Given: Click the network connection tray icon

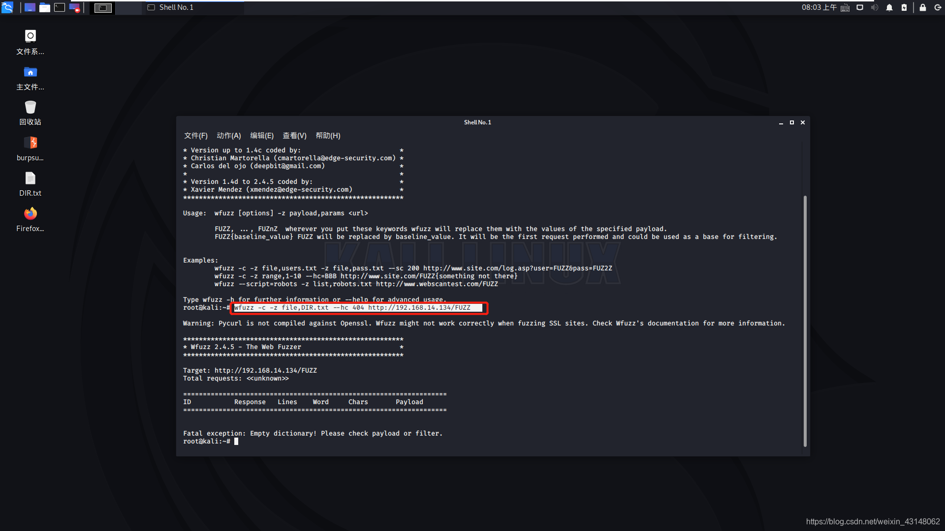Looking at the screenshot, I should 860,7.
